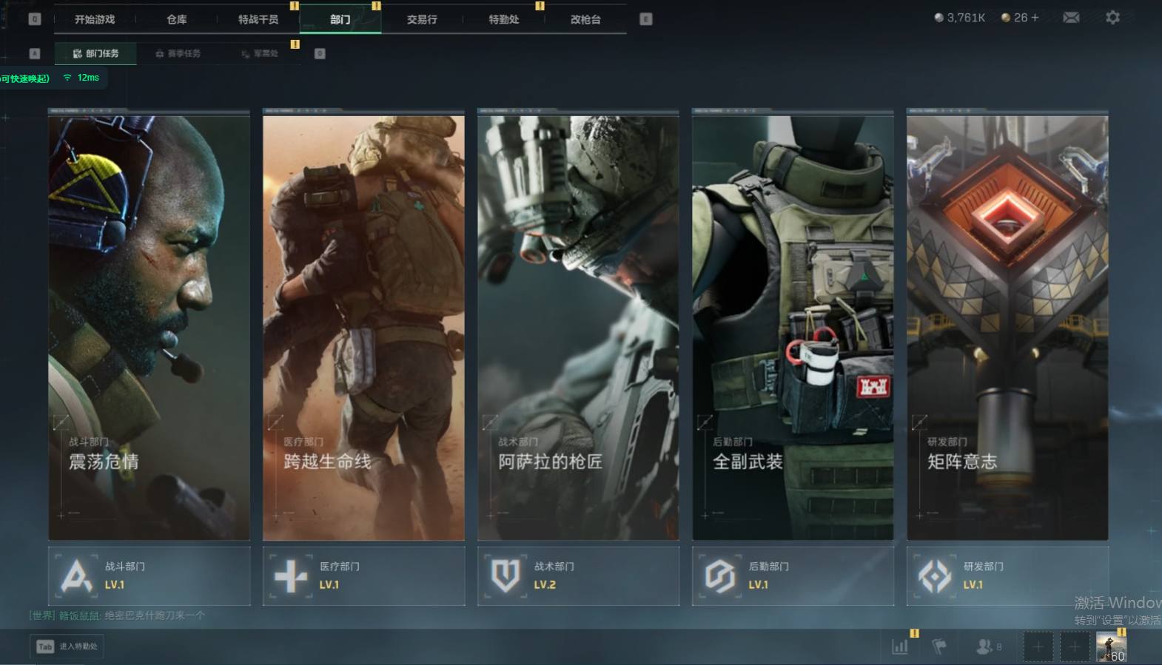Click the 3,761K currency coin icon
The width and height of the screenshot is (1162, 665).
pyautogui.click(x=938, y=18)
